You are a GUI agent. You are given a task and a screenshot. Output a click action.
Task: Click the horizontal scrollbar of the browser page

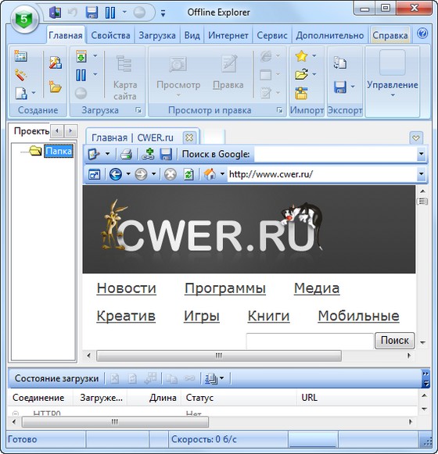click(219, 356)
